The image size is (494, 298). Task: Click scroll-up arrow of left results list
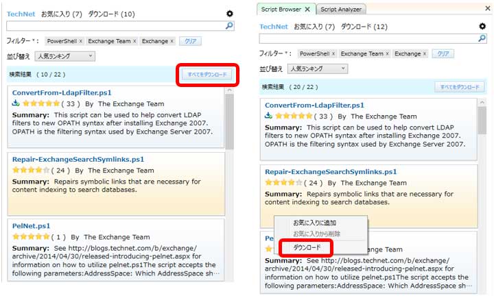click(x=229, y=90)
